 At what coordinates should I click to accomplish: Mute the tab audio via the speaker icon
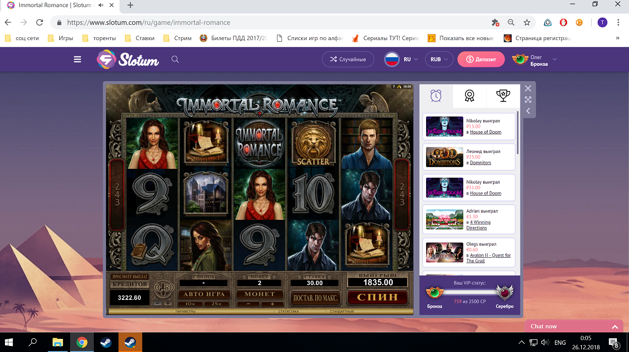(101, 5)
